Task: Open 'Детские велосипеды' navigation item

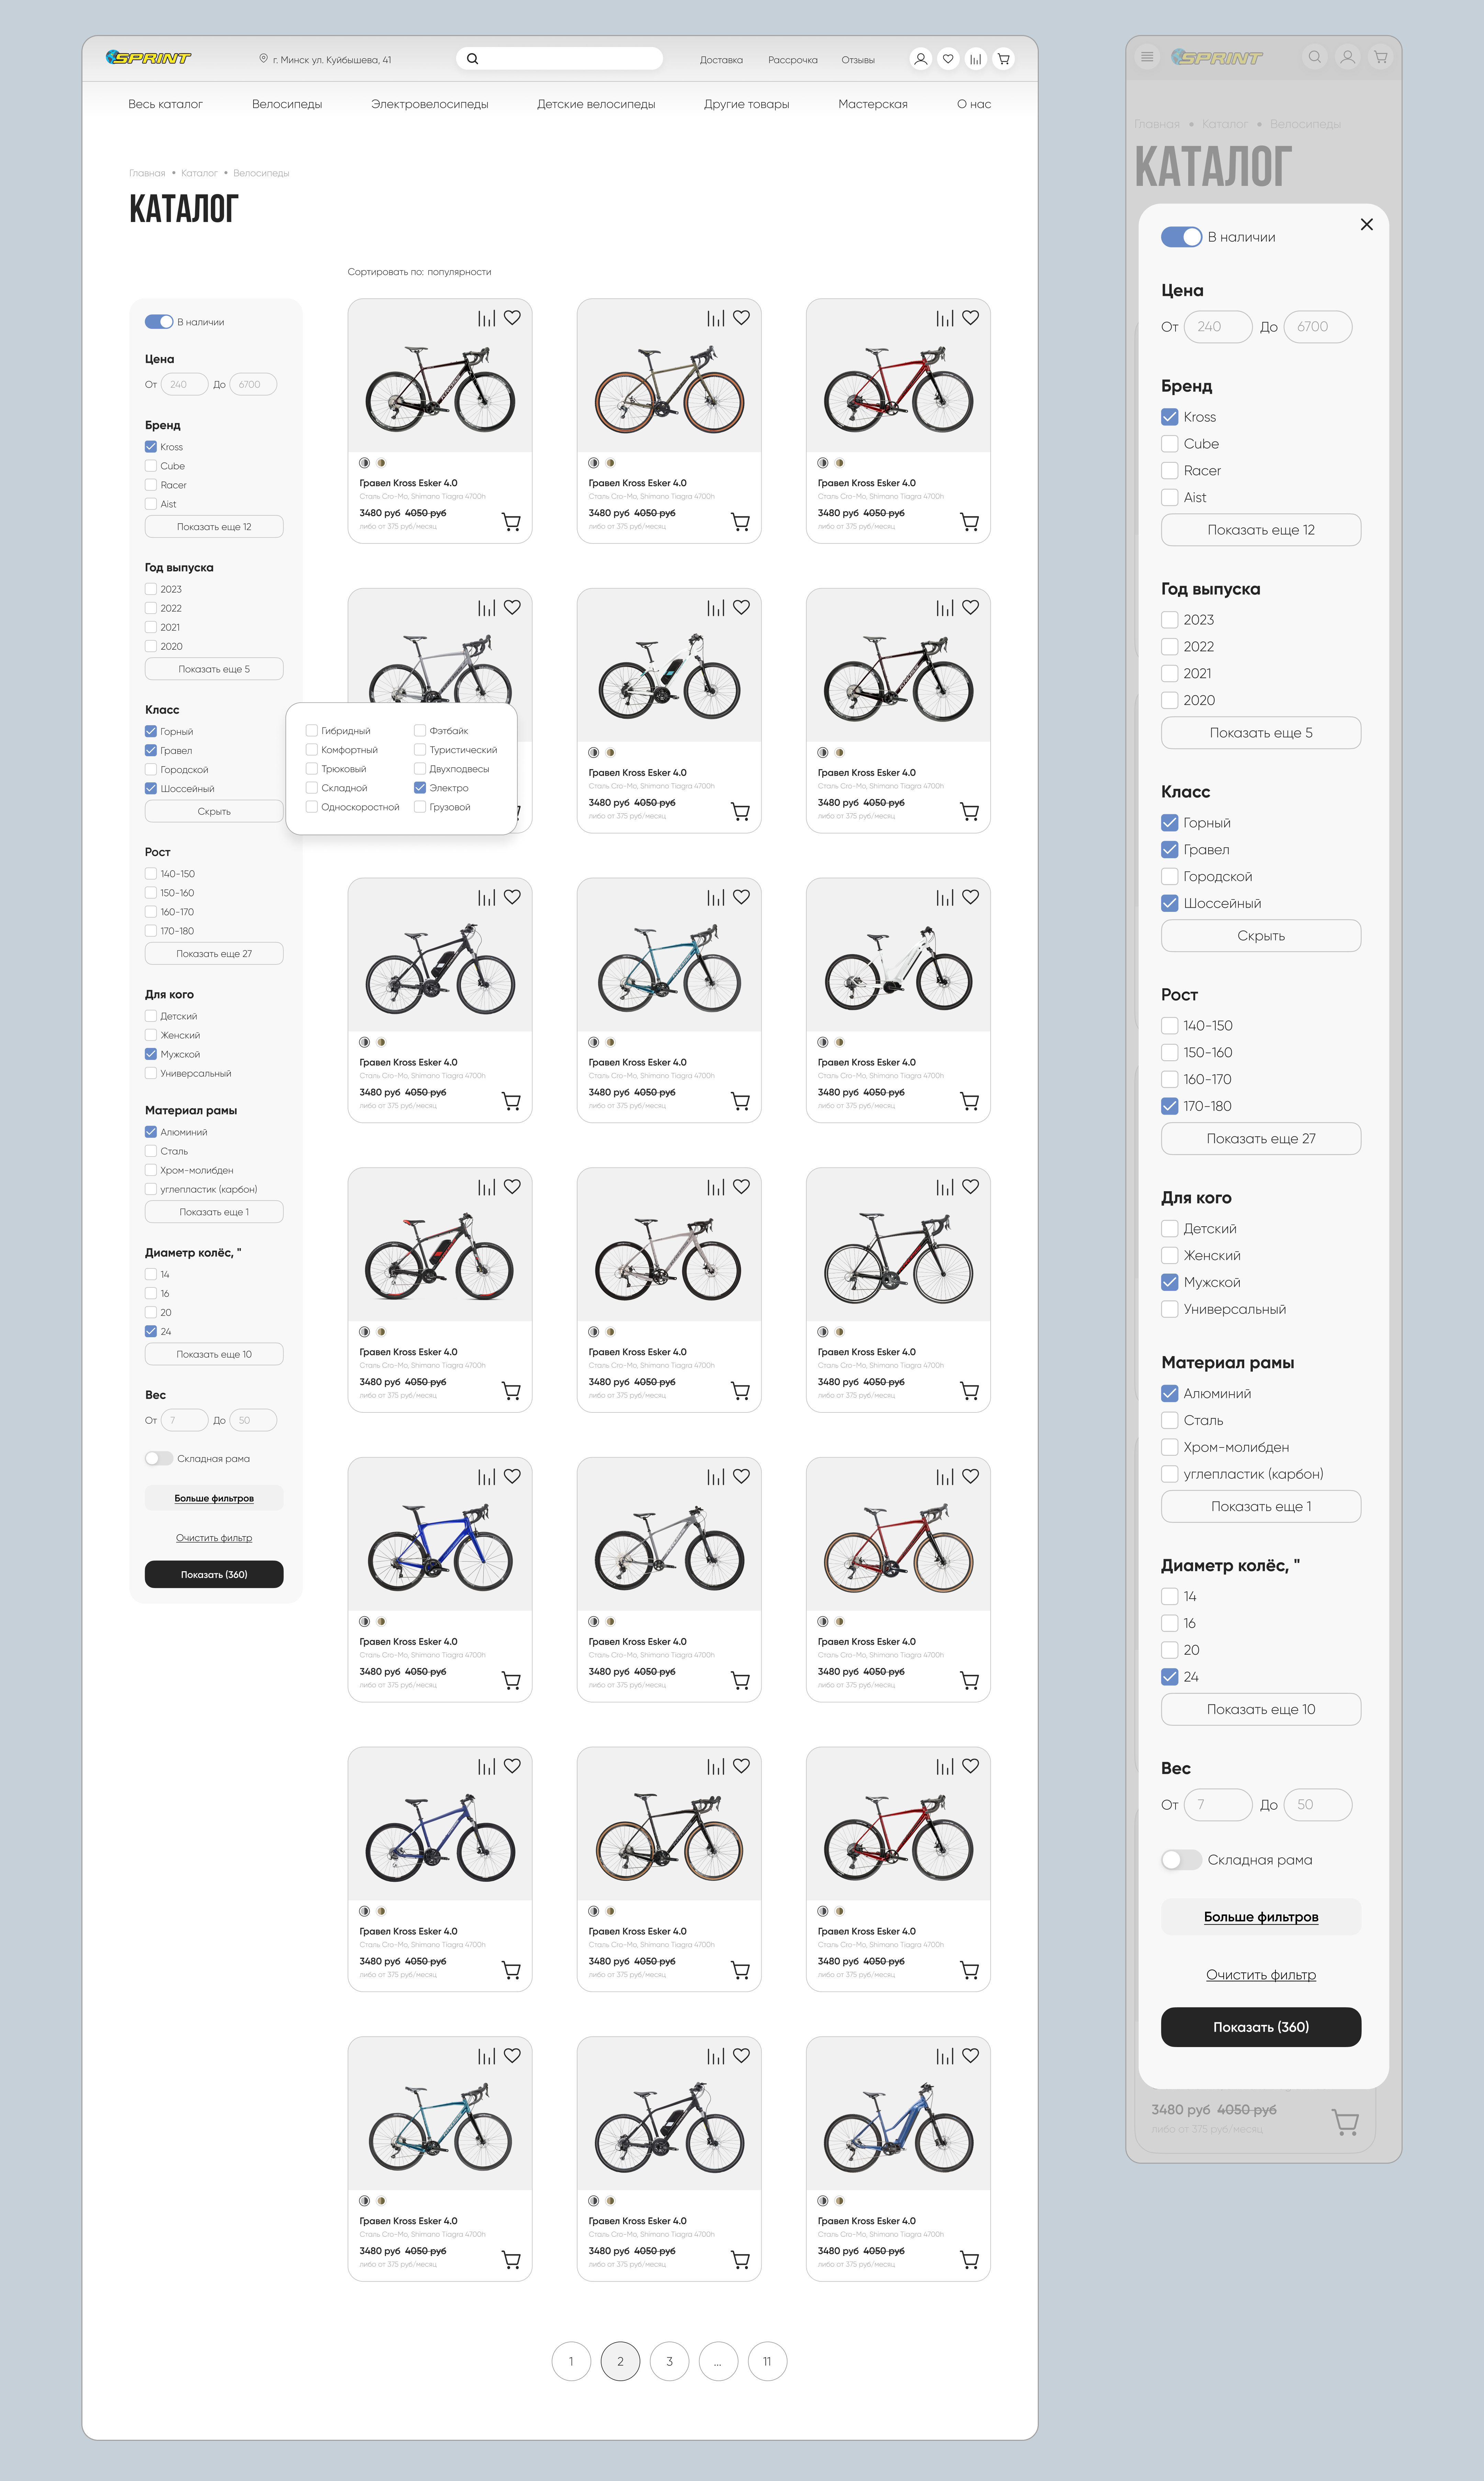Action: pos(596,104)
